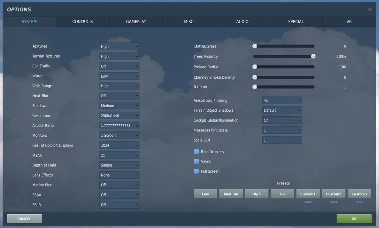Expand the Aspect Ratio dropdown
Viewport: 379px width, 228px height.
119,125
